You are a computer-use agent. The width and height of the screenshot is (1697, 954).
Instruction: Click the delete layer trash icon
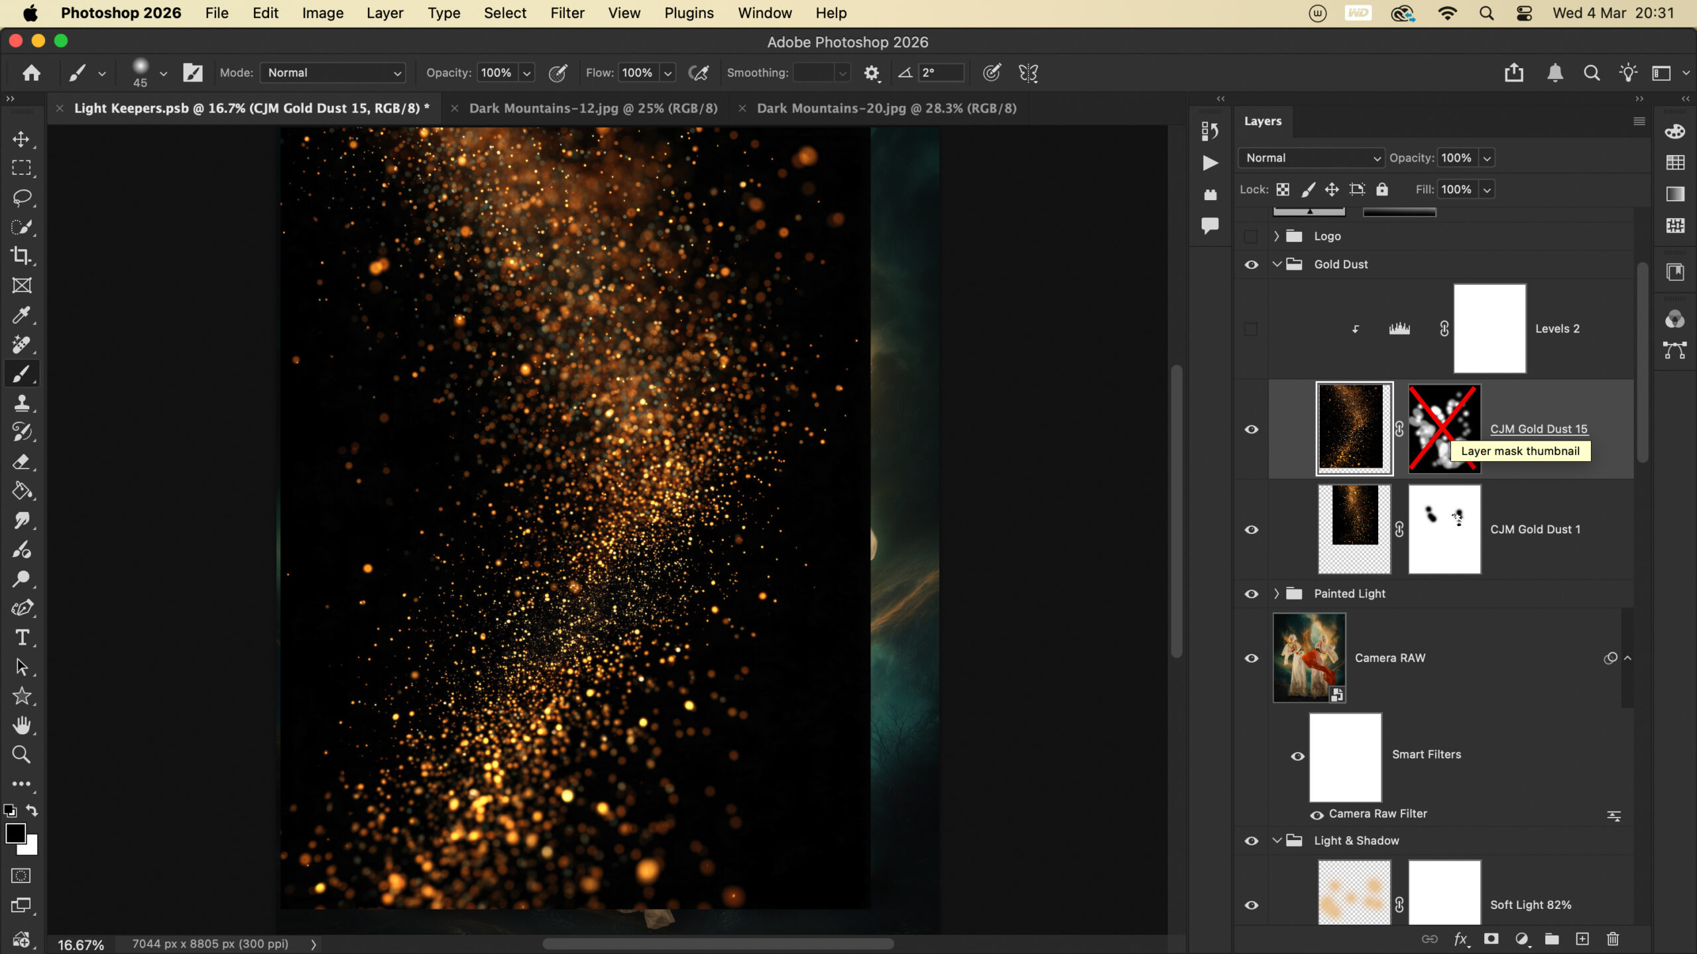pyautogui.click(x=1613, y=939)
